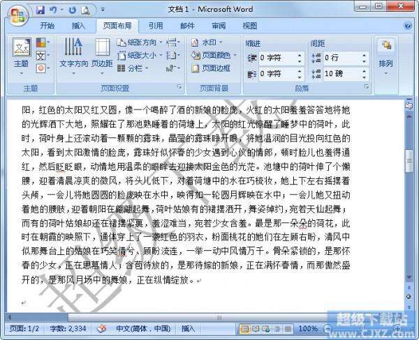Open the 排列 arrange group menu
The width and height of the screenshot is (419, 340).
386,56
